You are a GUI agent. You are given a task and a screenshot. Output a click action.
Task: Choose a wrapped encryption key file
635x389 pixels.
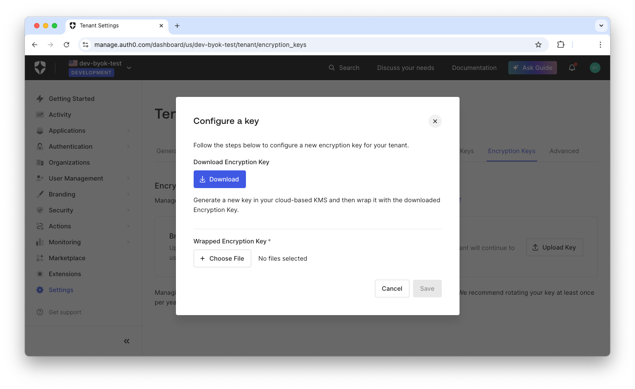pos(222,258)
